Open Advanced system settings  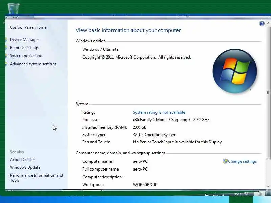[x=33, y=64]
